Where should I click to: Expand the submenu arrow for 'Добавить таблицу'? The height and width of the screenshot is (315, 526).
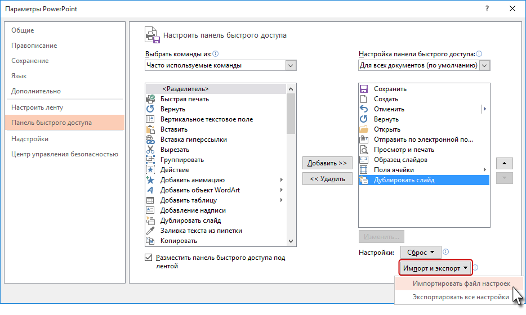tap(282, 200)
